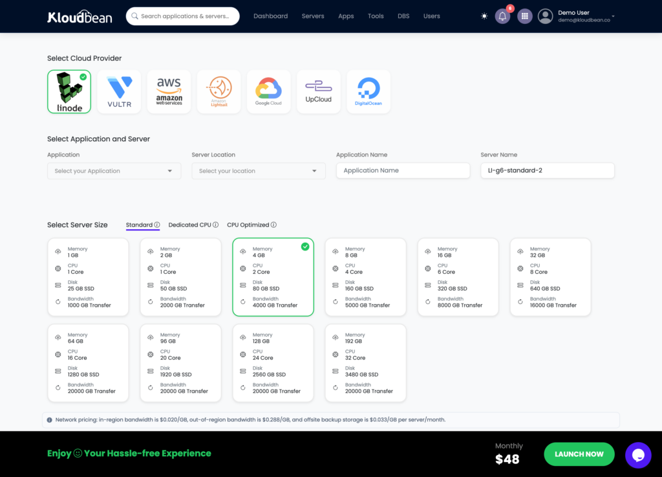Select Linode as cloud provider
The width and height of the screenshot is (662, 477).
(x=69, y=92)
